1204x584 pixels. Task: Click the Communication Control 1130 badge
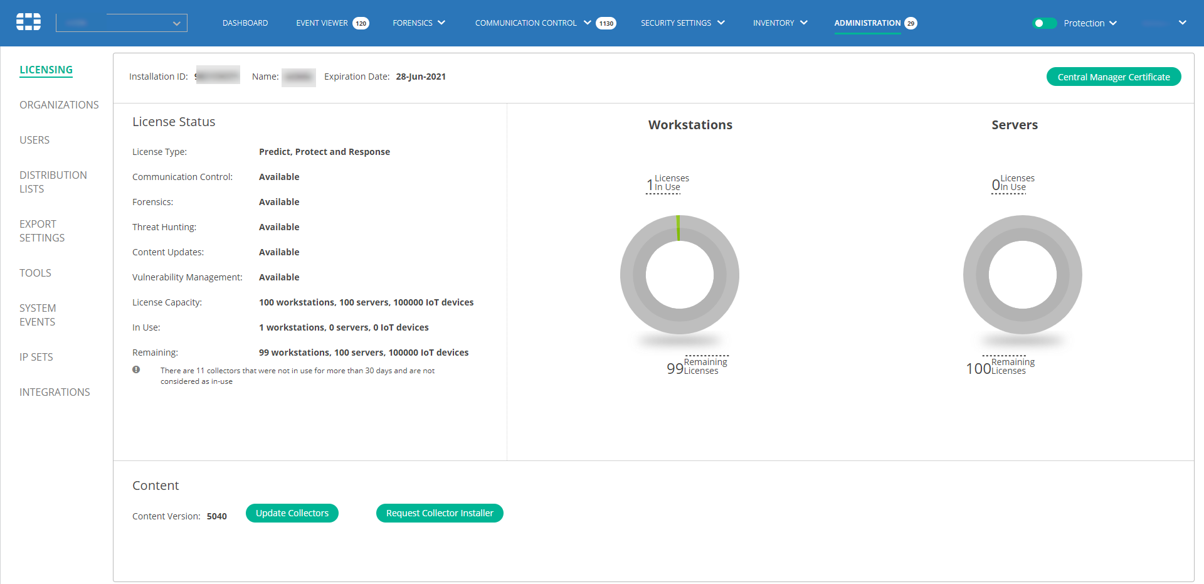coord(606,23)
